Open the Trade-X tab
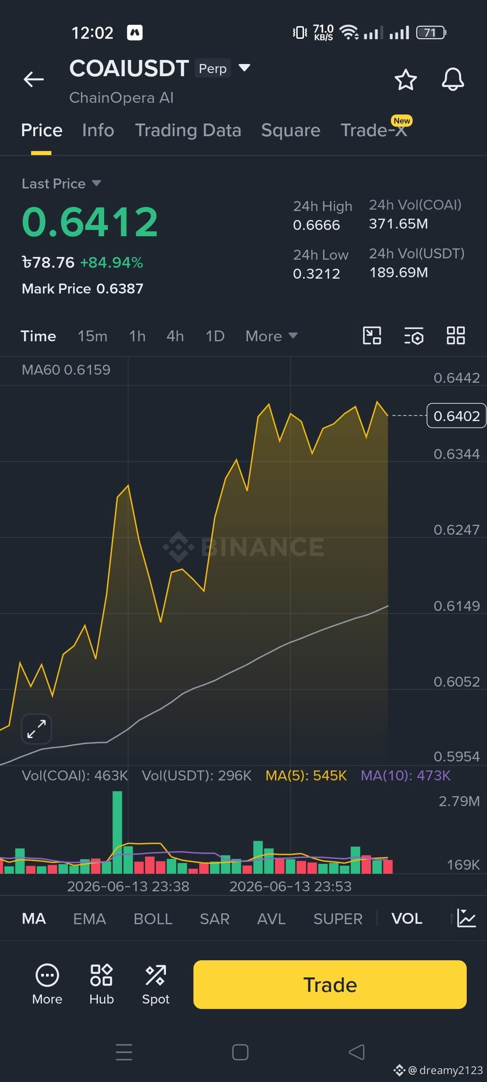 [x=374, y=130]
